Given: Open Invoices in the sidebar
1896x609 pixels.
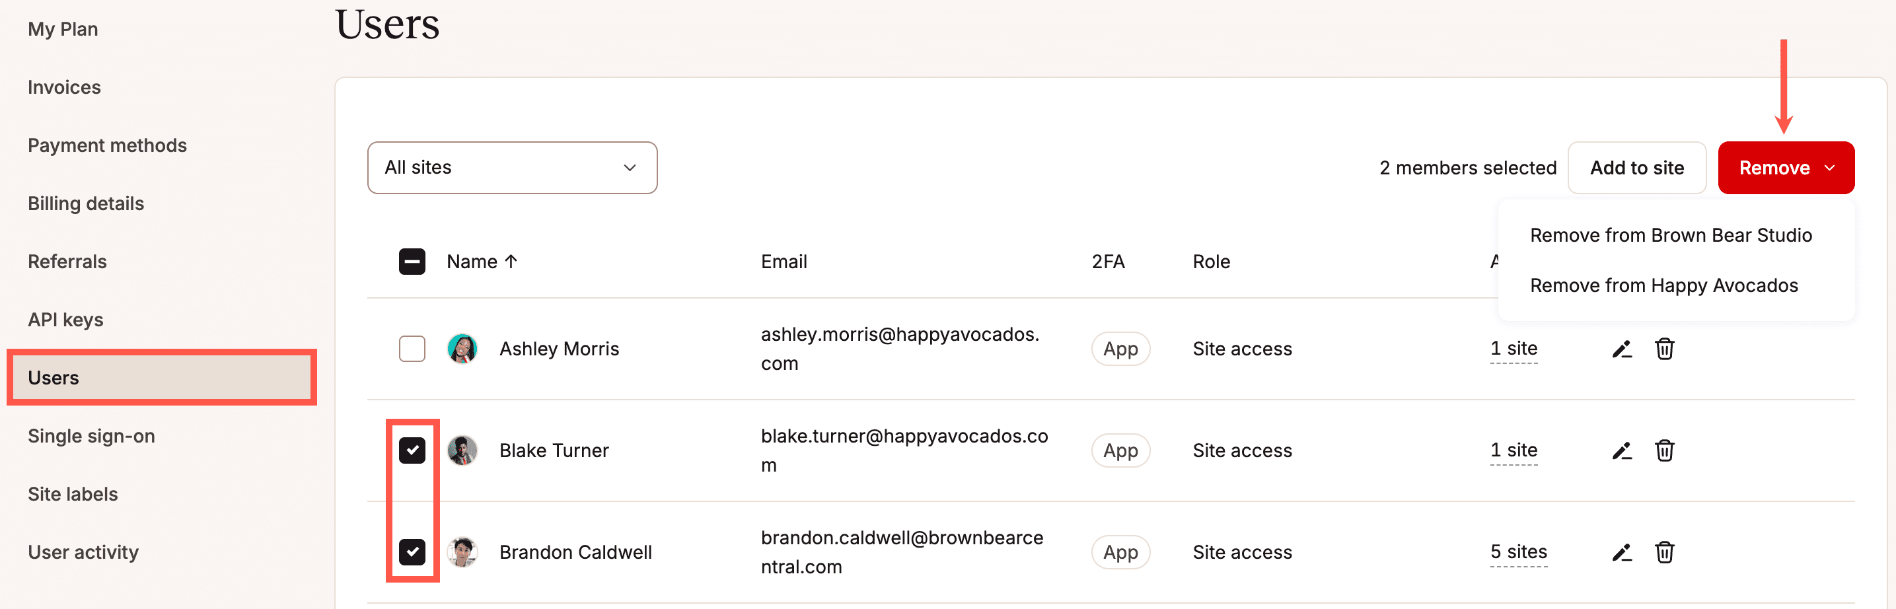Looking at the screenshot, I should [x=63, y=87].
